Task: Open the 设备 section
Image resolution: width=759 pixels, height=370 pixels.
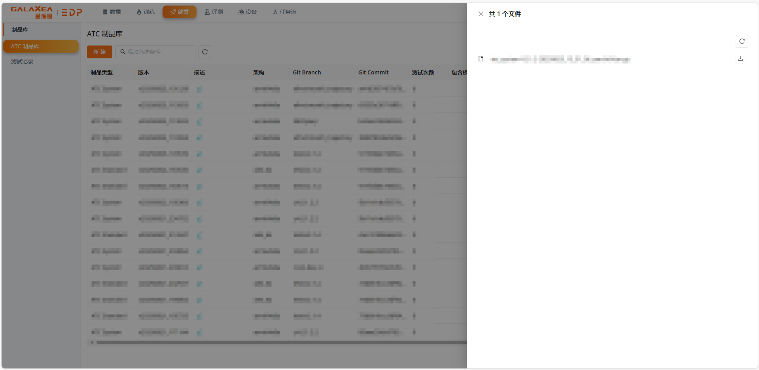Action: [x=248, y=12]
